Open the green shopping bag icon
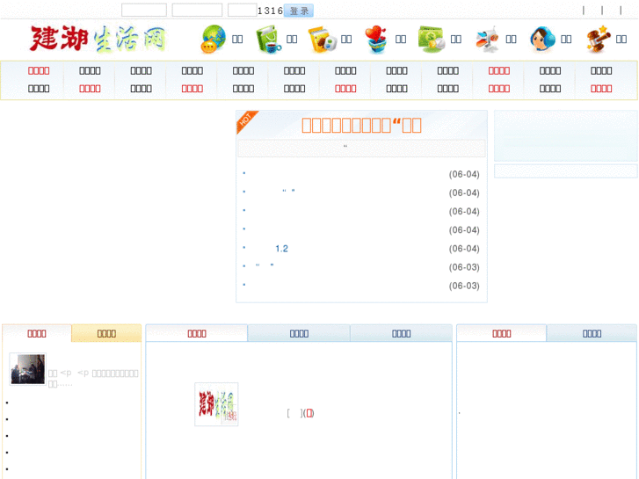 click(268, 40)
